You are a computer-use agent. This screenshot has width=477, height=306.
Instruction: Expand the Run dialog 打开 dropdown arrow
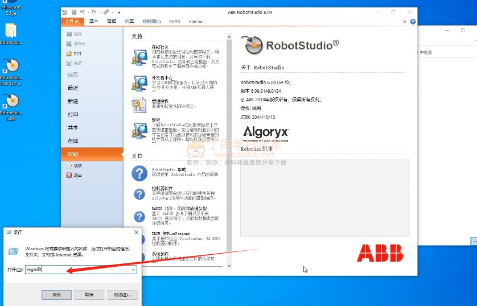pos(133,270)
